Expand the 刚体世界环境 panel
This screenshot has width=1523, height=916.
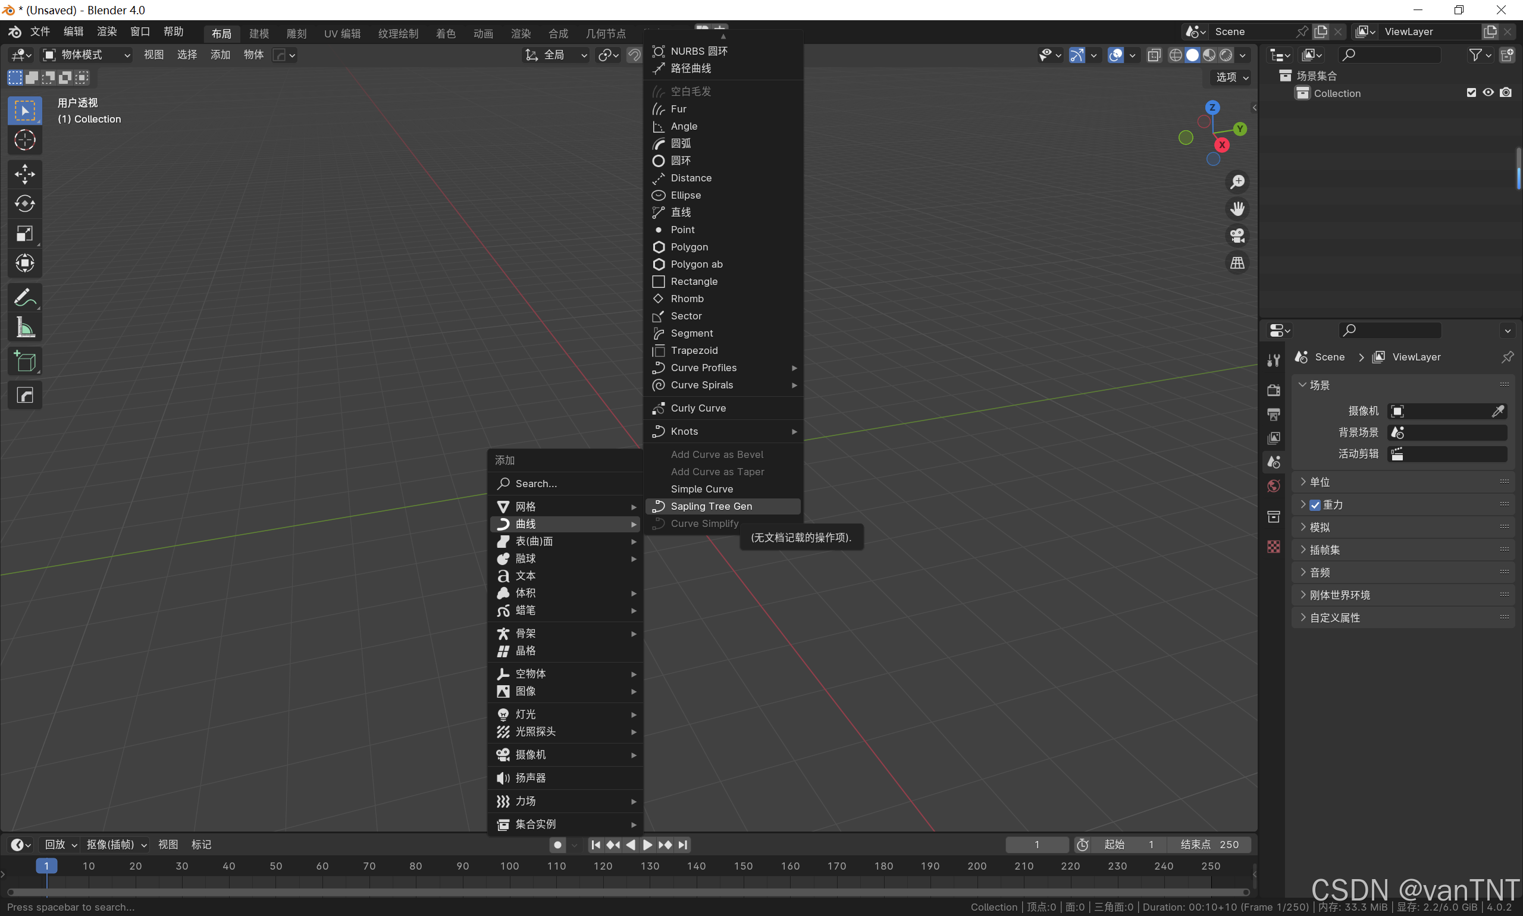pos(1339,595)
